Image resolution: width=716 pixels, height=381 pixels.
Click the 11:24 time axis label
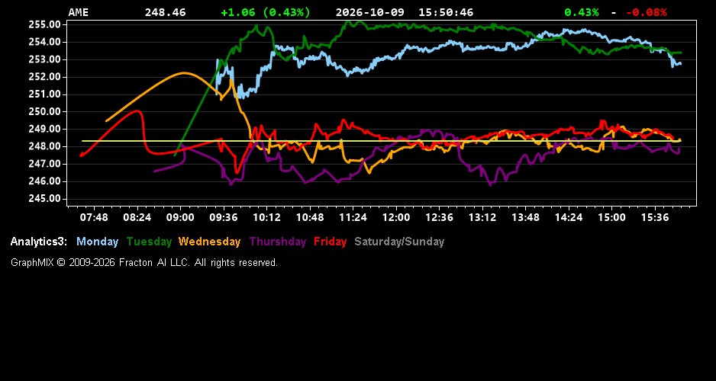pyautogui.click(x=353, y=217)
